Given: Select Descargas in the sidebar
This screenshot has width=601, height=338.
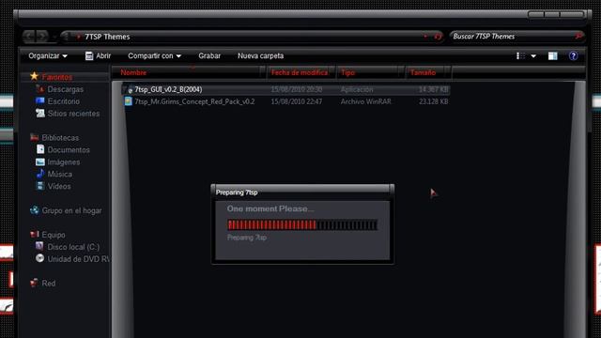Looking at the screenshot, I should (x=65, y=89).
